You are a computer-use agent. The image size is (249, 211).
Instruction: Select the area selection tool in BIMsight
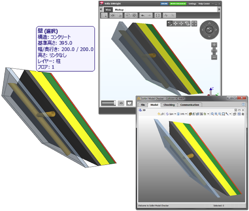104,15
